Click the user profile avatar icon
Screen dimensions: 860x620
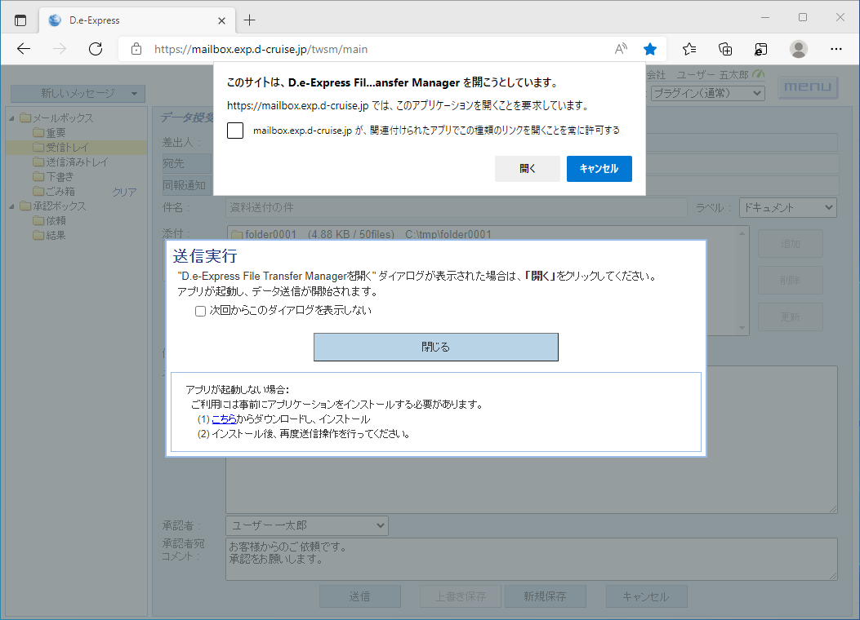pyautogui.click(x=798, y=49)
